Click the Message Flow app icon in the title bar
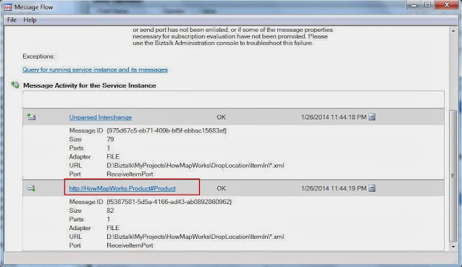462x267 pixels. [x=8, y=7]
